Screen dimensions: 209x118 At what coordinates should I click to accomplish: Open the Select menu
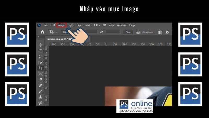click(x=88, y=25)
